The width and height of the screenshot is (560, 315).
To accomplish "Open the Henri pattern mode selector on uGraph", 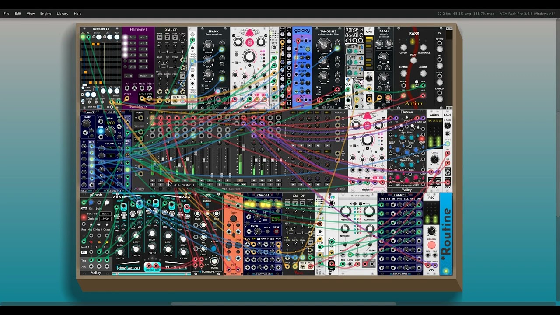I will tap(105, 214).
